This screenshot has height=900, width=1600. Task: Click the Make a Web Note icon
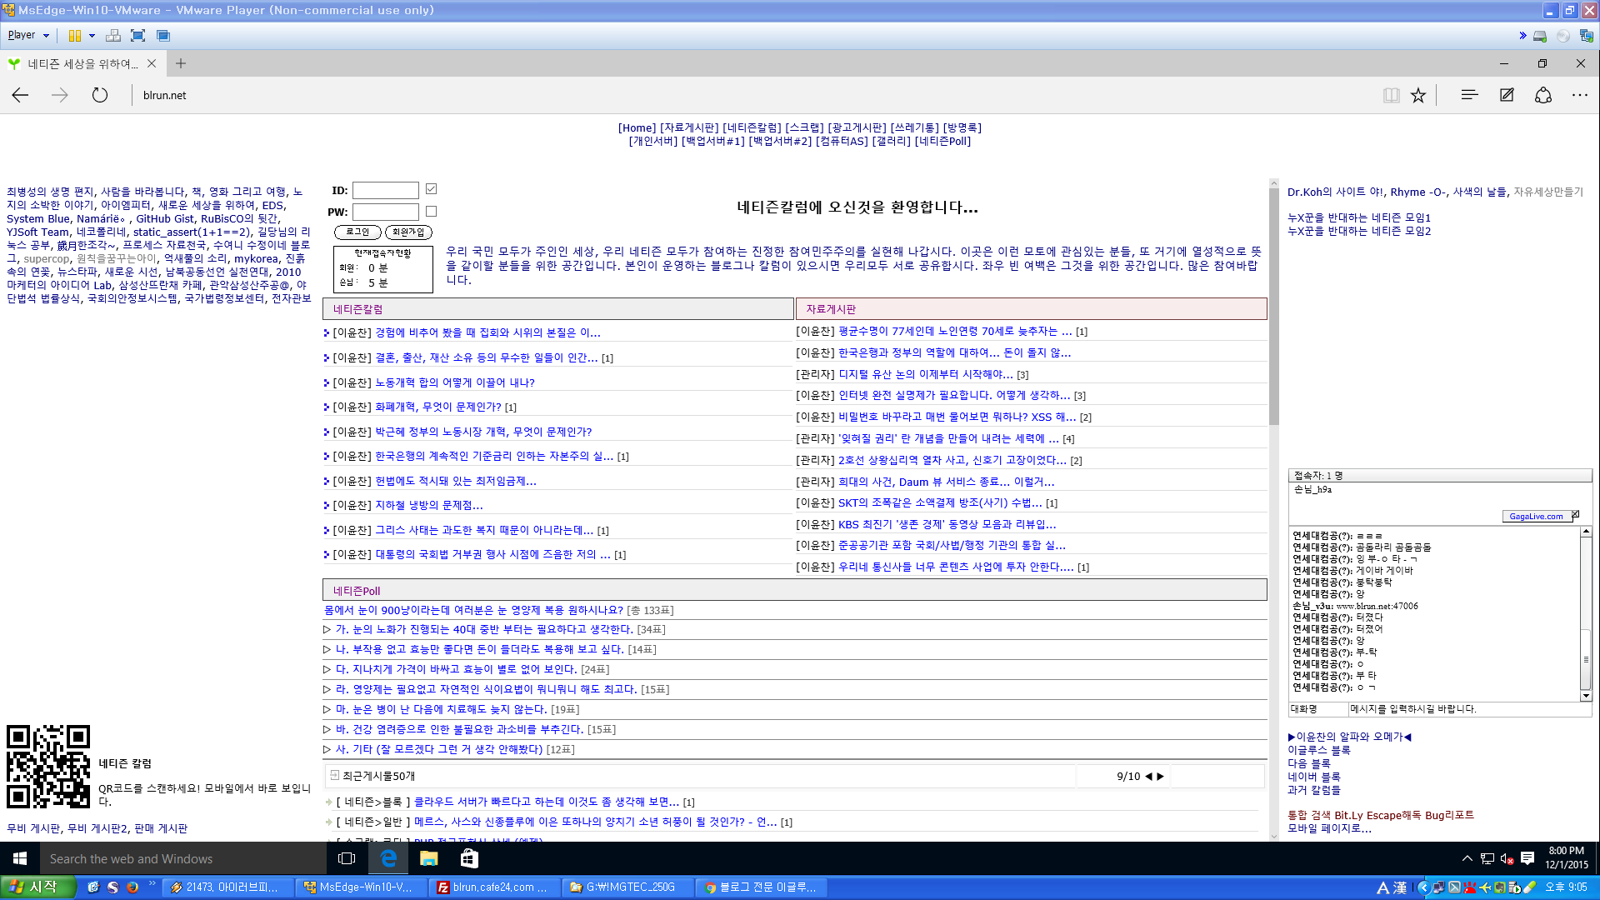(x=1507, y=95)
